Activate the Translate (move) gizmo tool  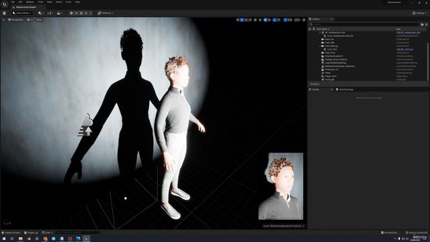242,19
